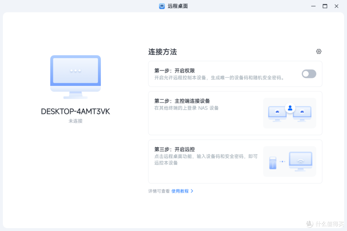Click the 连接方法 heading
Viewport: 347px width, 231px height.
(x=163, y=52)
